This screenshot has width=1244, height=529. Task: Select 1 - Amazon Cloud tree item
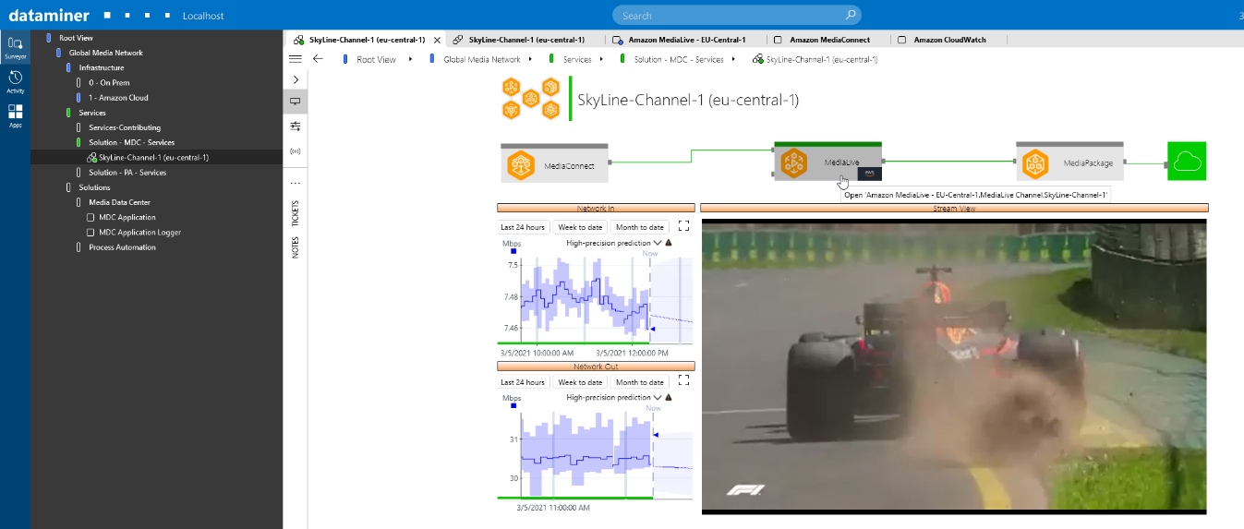pos(118,97)
